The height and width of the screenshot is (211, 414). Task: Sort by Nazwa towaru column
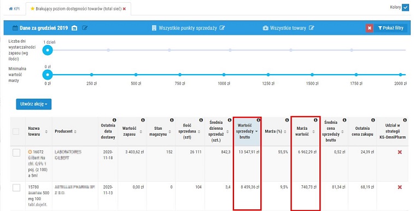coord(46,131)
